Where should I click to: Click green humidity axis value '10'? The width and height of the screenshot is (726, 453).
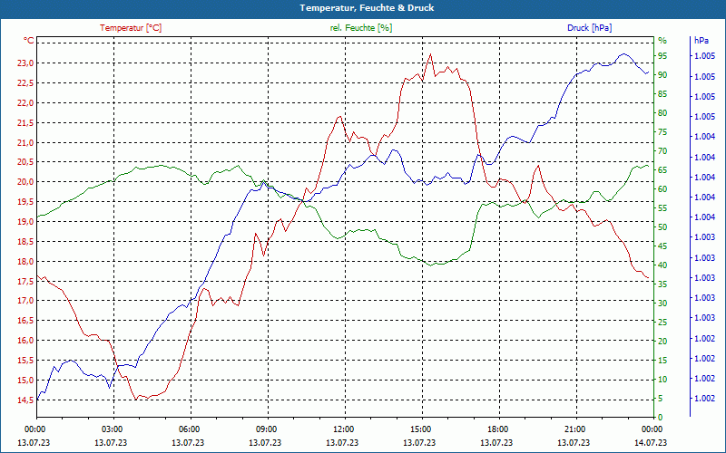click(x=662, y=380)
